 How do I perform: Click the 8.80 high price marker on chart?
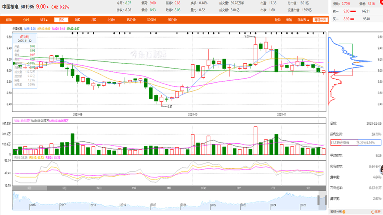click(x=247, y=36)
